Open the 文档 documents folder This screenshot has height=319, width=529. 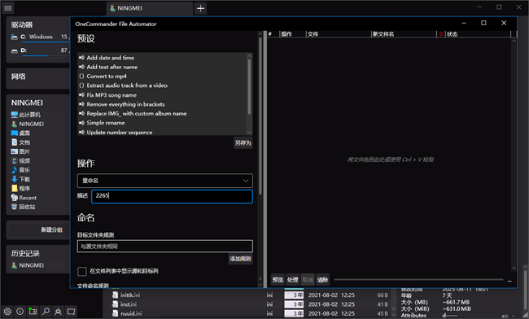[20, 142]
